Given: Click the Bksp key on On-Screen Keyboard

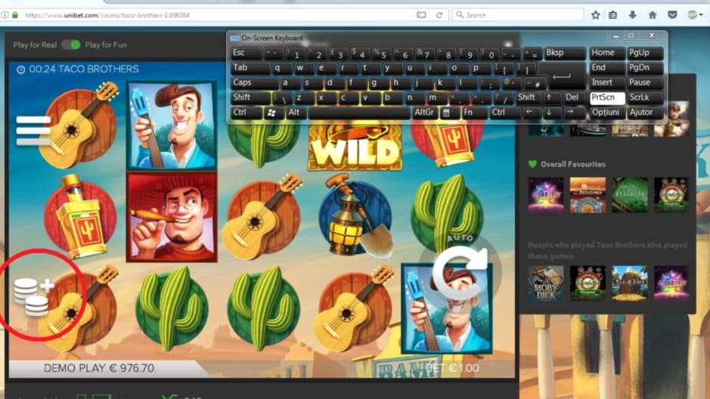Looking at the screenshot, I should (564, 54).
